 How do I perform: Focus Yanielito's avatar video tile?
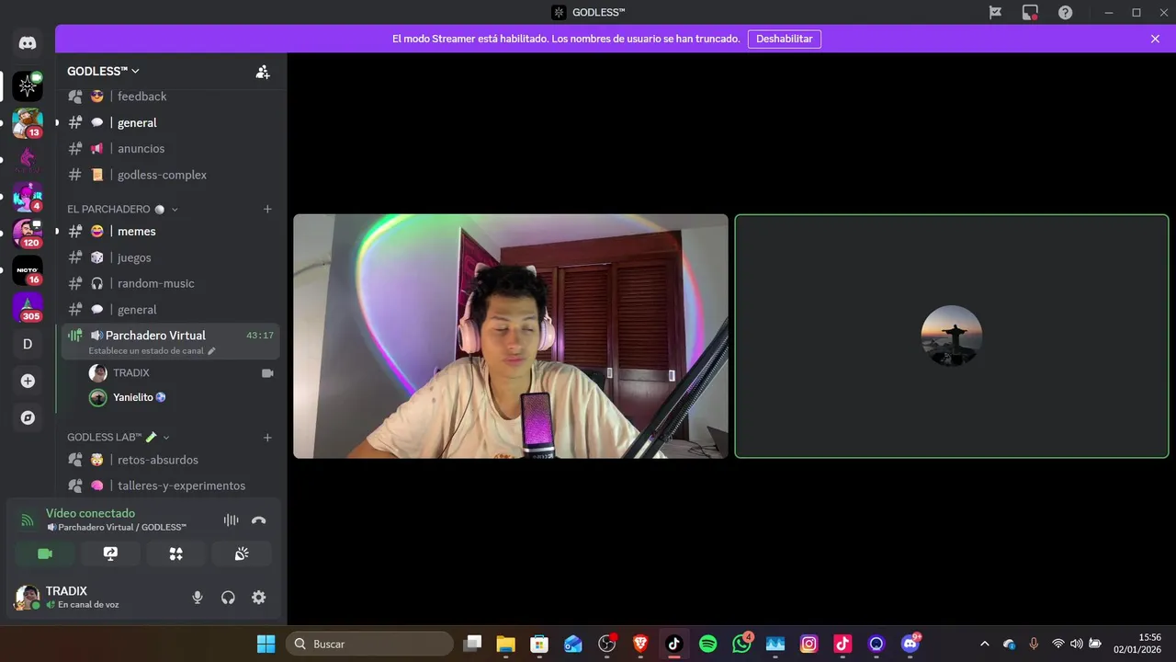(x=952, y=336)
